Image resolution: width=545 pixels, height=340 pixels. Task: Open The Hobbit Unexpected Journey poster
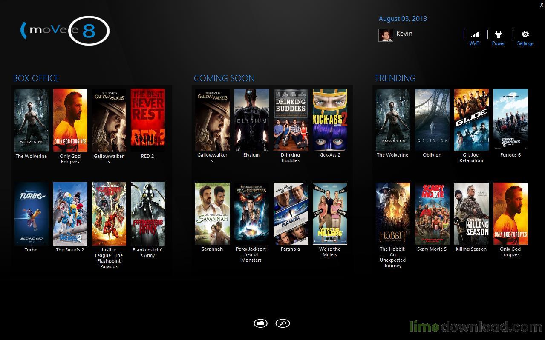tap(393, 214)
